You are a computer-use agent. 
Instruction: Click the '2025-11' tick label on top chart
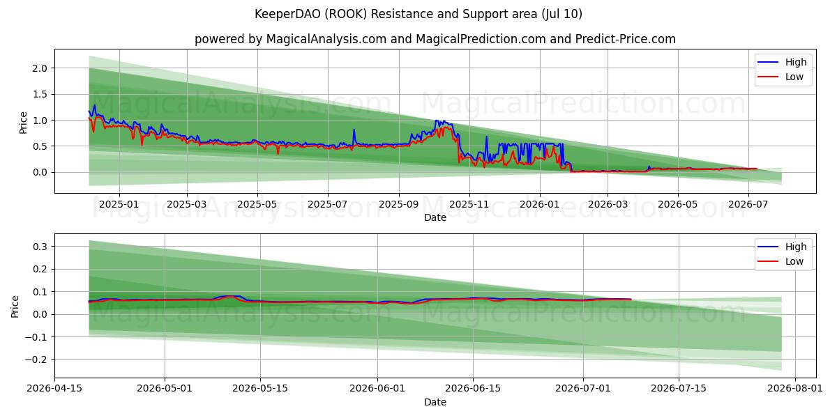pyautogui.click(x=469, y=205)
